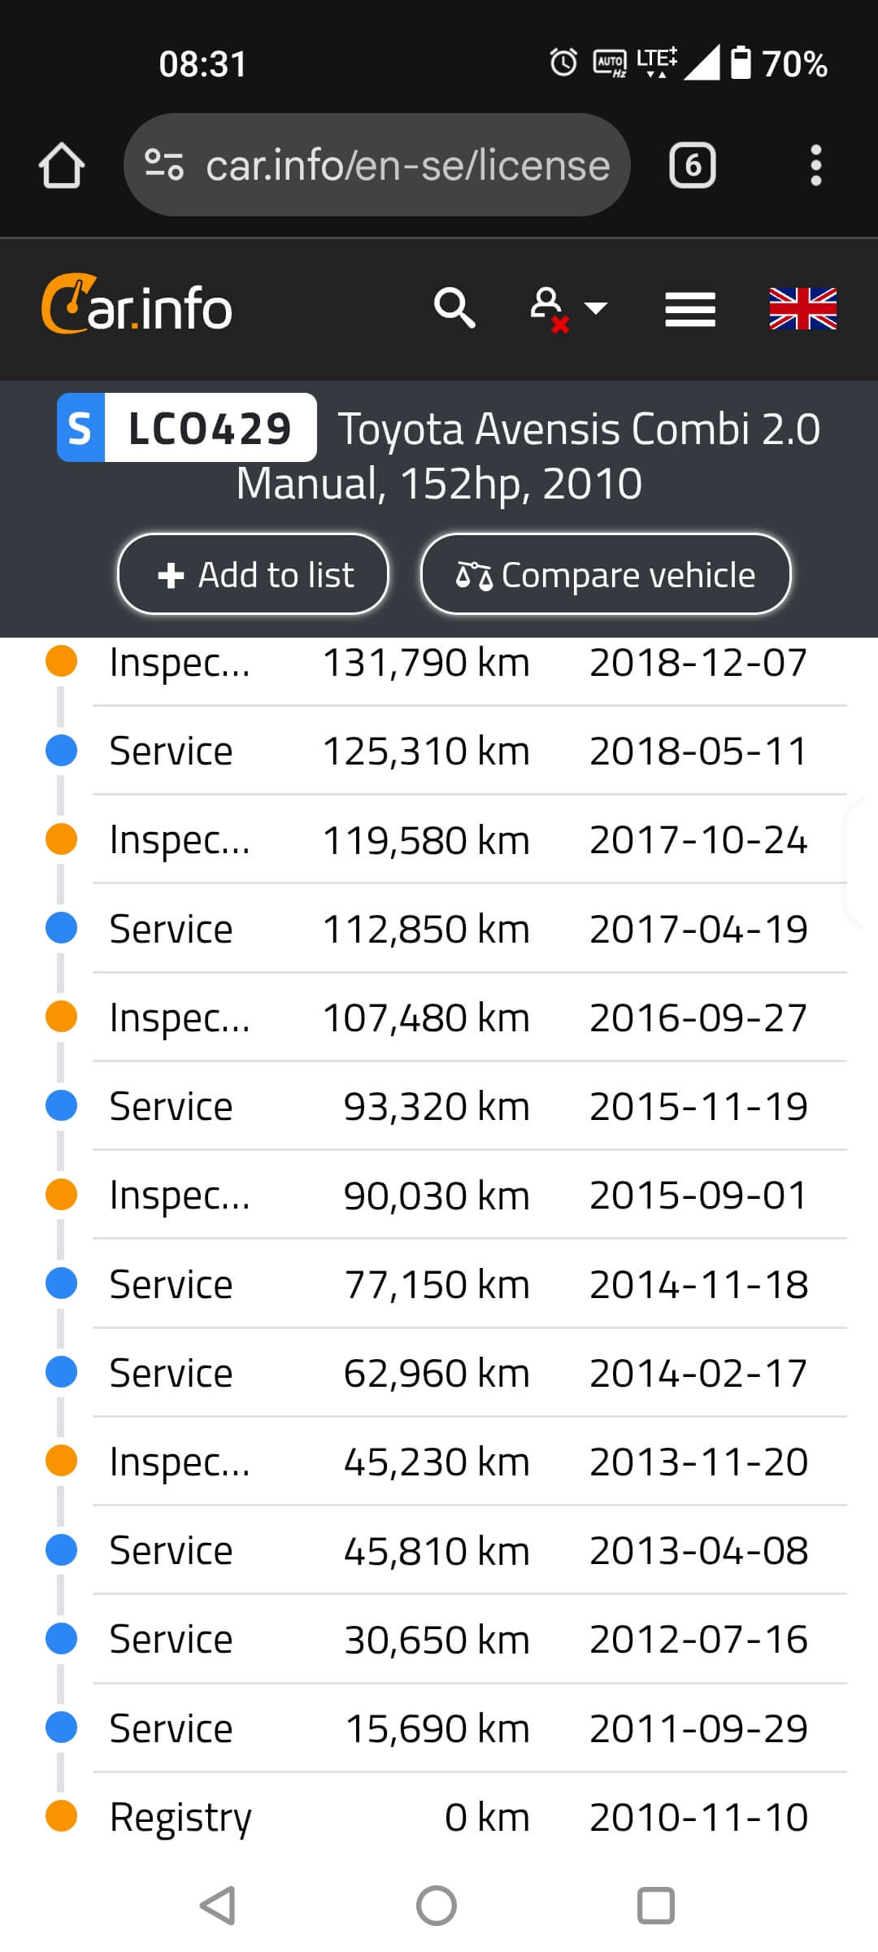Image resolution: width=878 pixels, height=1952 pixels.
Task: Open the Service entry dated 2018-05-11
Action: [468, 751]
